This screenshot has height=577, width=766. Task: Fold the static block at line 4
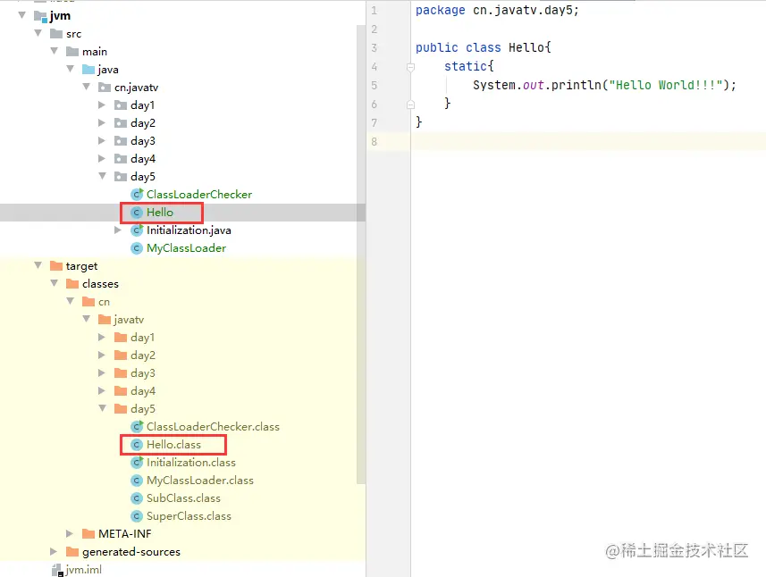[411, 66]
